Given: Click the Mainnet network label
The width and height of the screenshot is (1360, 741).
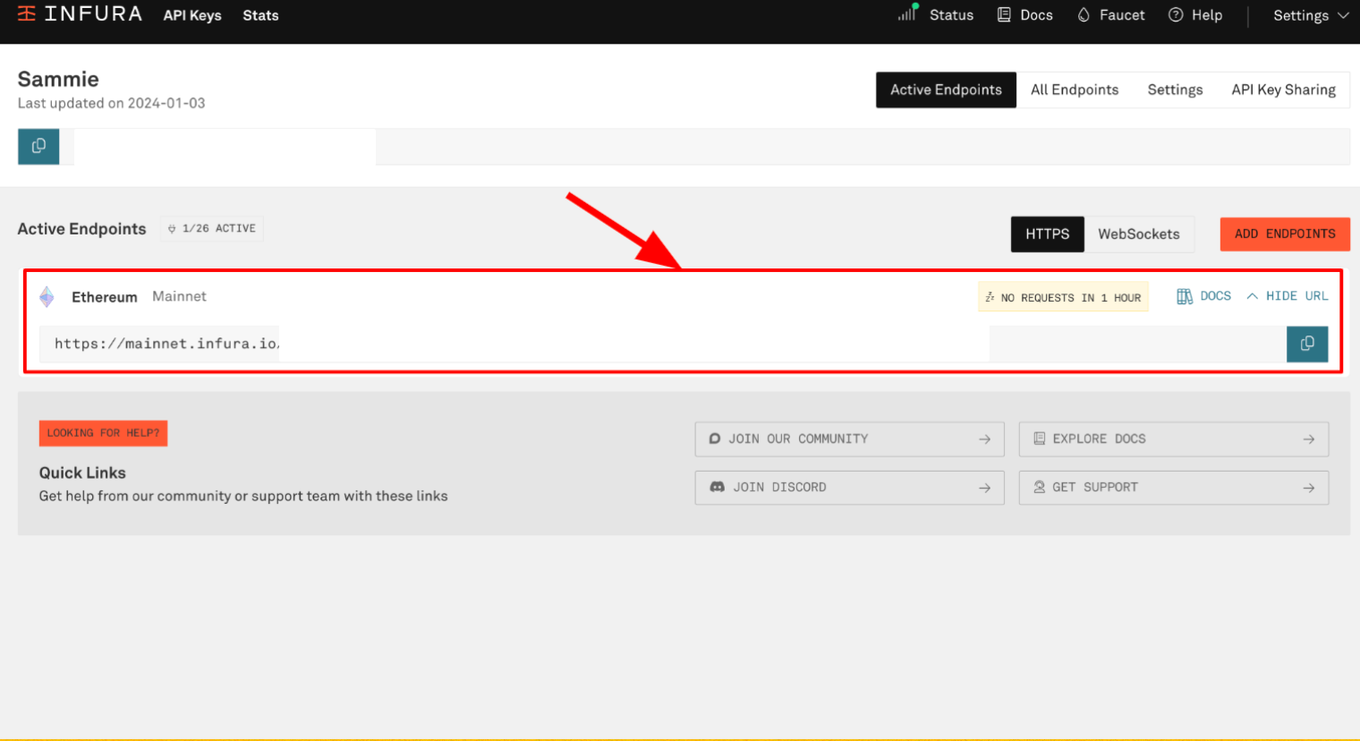Looking at the screenshot, I should [x=179, y=296].
